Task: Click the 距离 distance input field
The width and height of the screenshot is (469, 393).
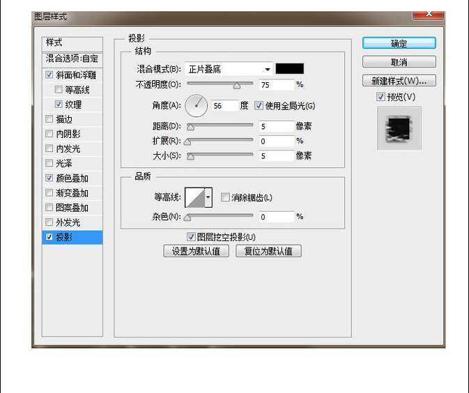Action: pyautogui.click(x=276, y=126)
